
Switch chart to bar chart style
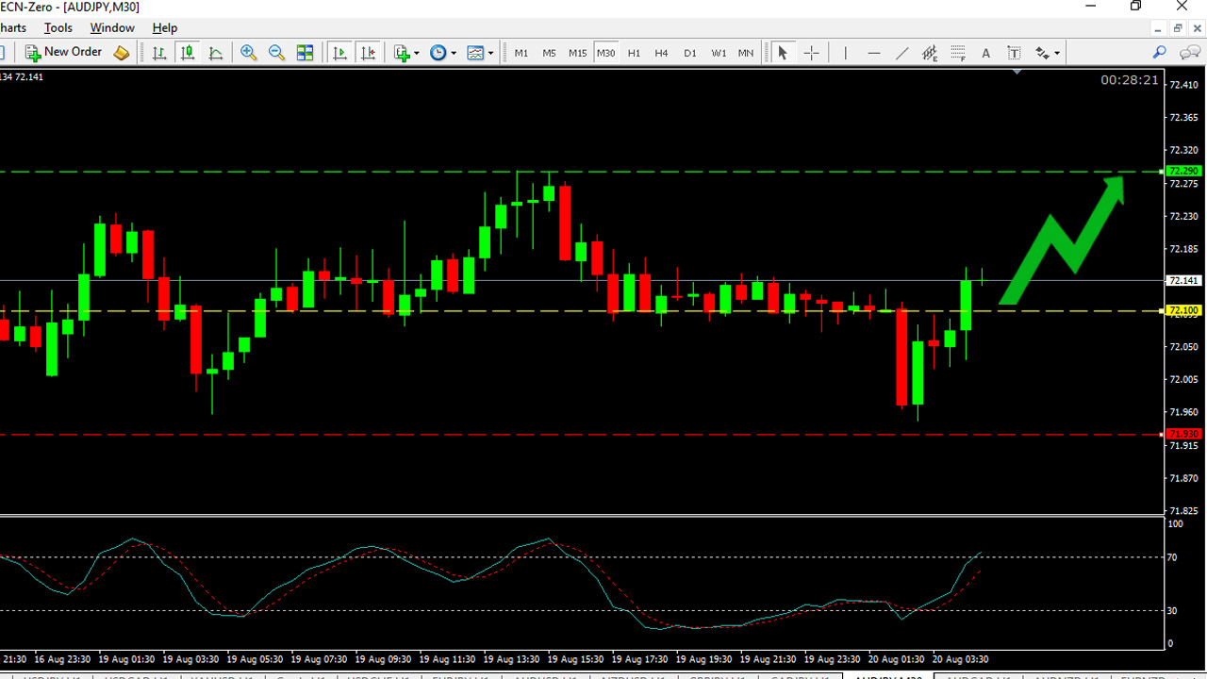[x=159, y=53]
